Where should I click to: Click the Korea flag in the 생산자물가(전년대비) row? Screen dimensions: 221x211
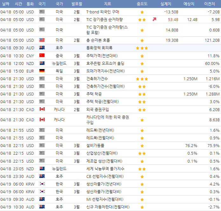pyautogui.click(x=42, y=184)
